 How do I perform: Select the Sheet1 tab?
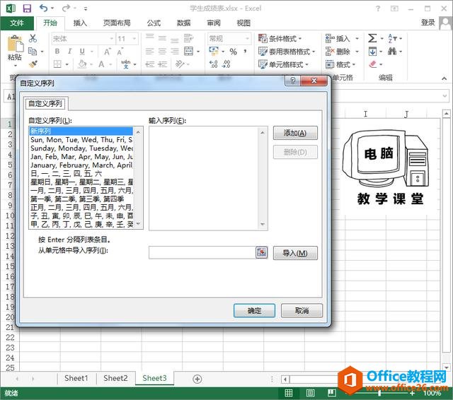pos(76,378)
